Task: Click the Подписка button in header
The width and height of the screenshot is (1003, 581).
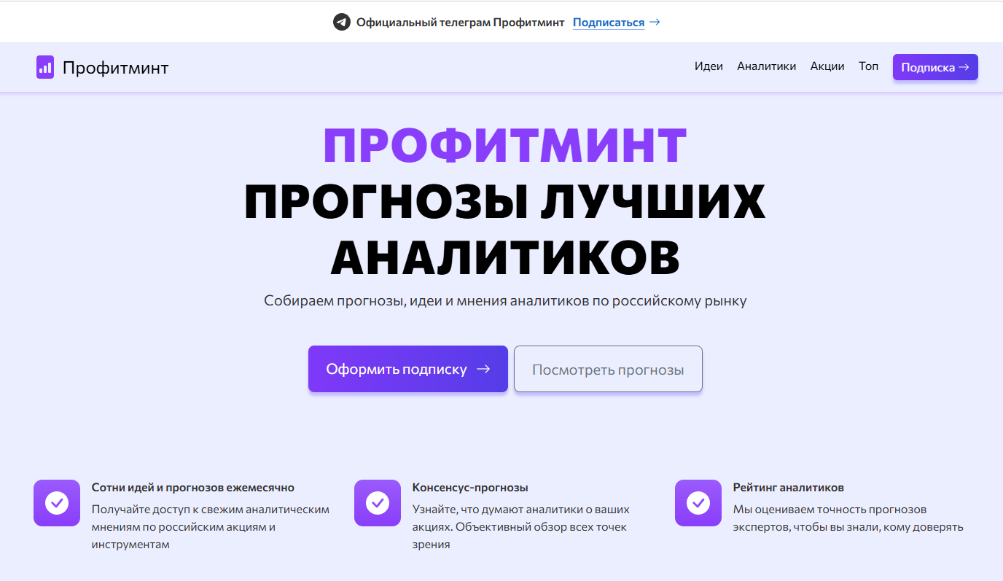Action: coord(935,67)
